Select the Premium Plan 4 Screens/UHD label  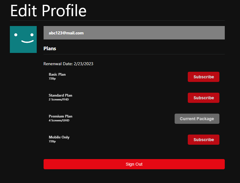tap(60, 118)
